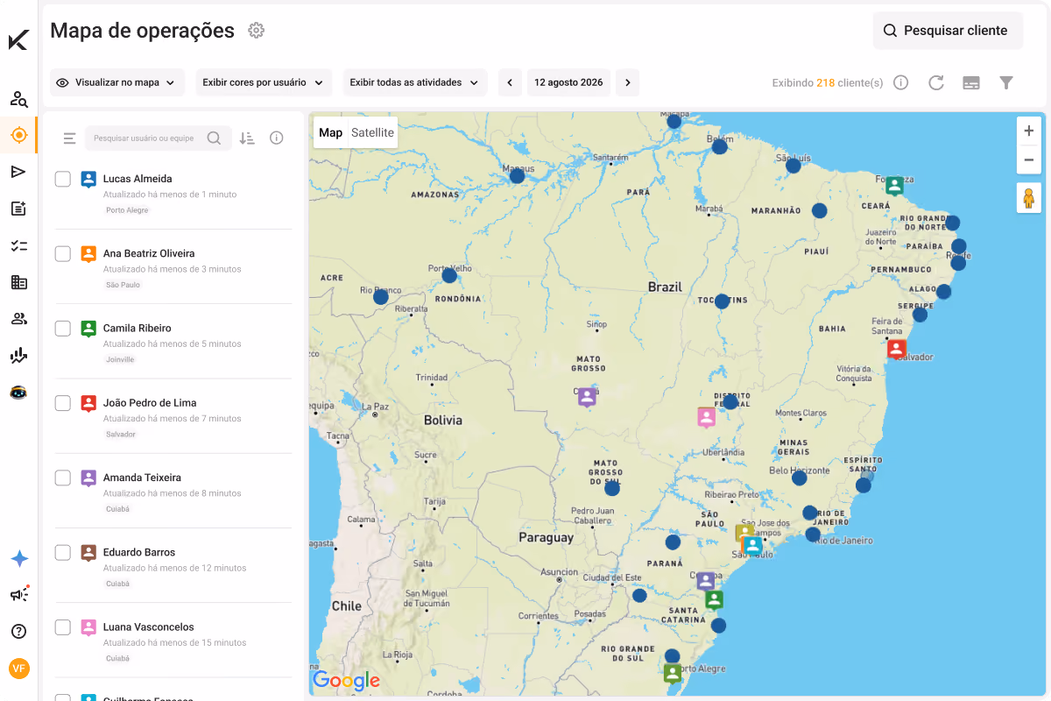Screen dimensions: 1051x701
Task: Click the blue AI sparkle icon
Action: (19, 559)
